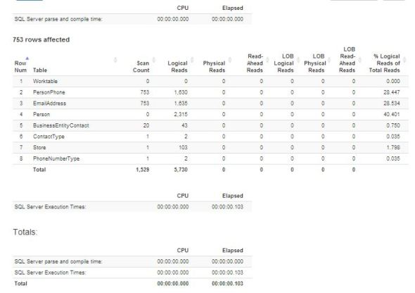This screenshot has height=293, width=415.
Task: Click middle SQL Server Execution Times label
Action: [50, 207]
